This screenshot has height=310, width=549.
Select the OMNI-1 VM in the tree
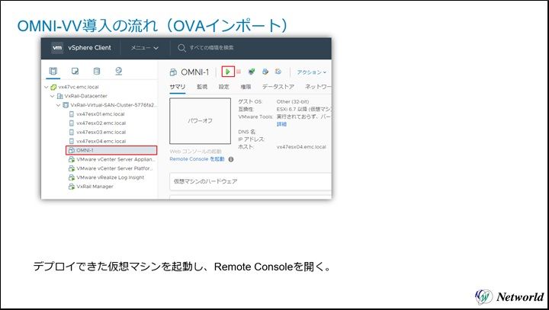111,151
